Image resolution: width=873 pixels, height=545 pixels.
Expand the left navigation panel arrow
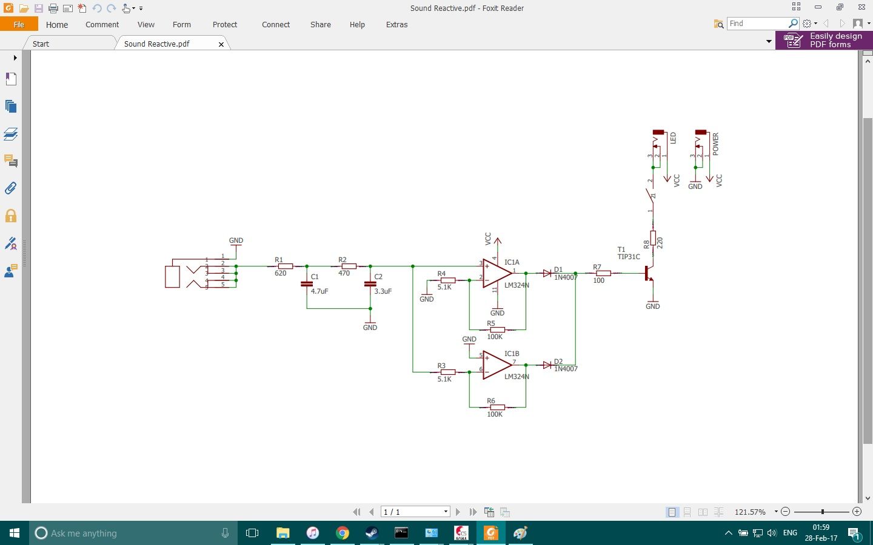tap(15, 58)
